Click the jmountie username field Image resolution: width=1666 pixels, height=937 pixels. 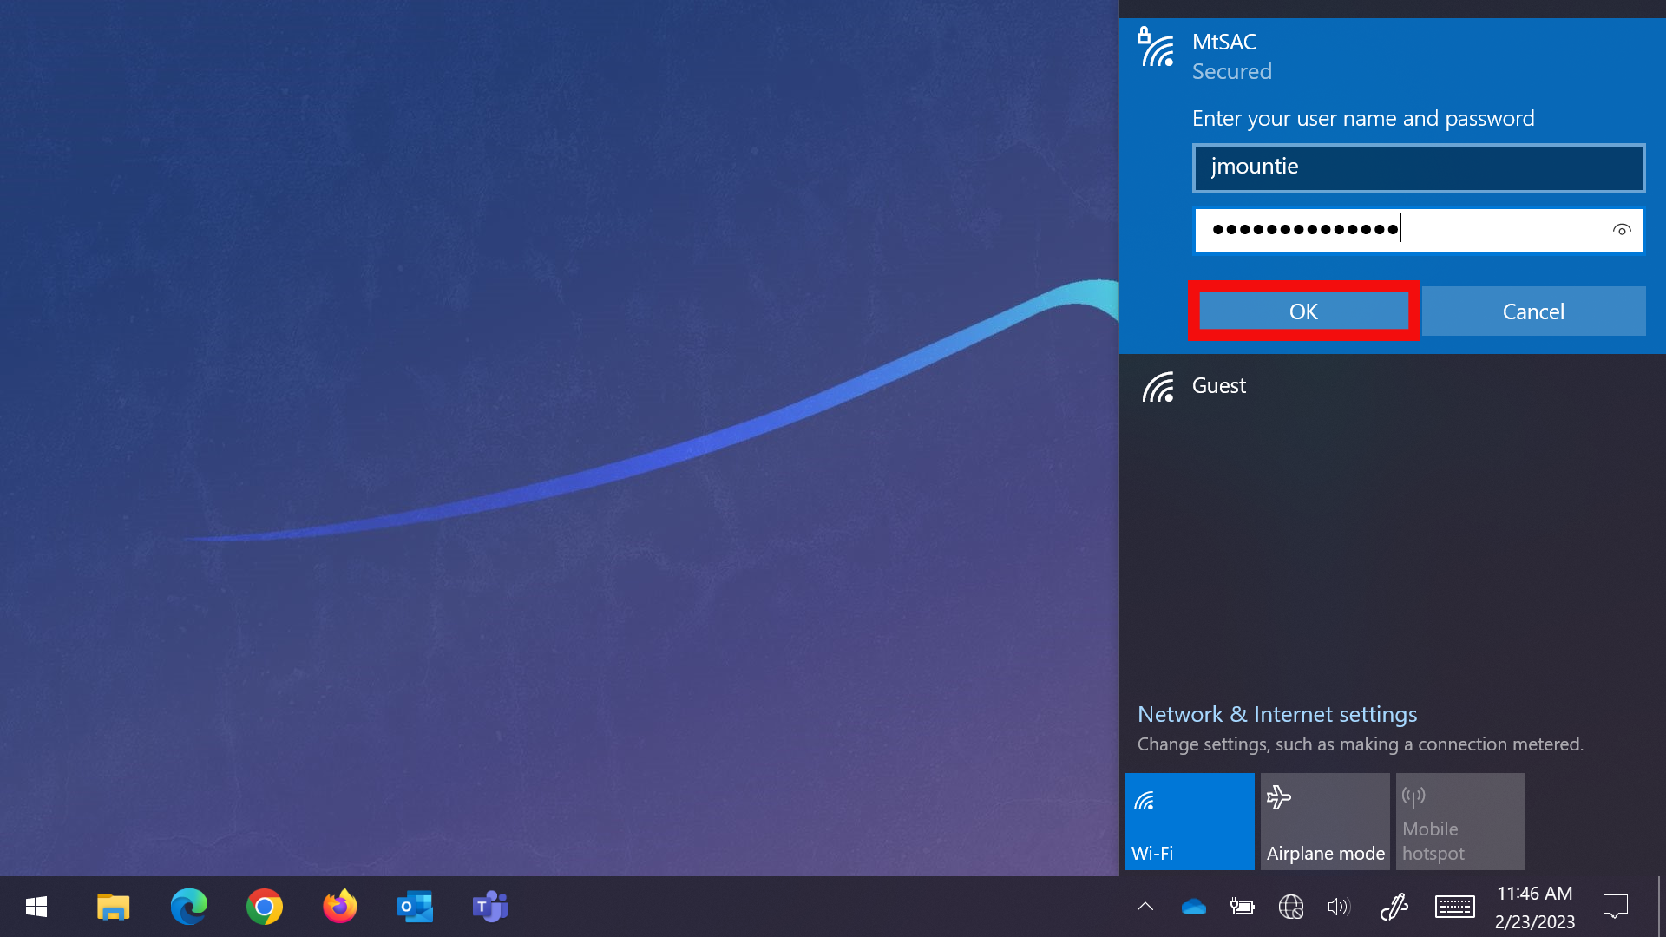click(1418, 167)
